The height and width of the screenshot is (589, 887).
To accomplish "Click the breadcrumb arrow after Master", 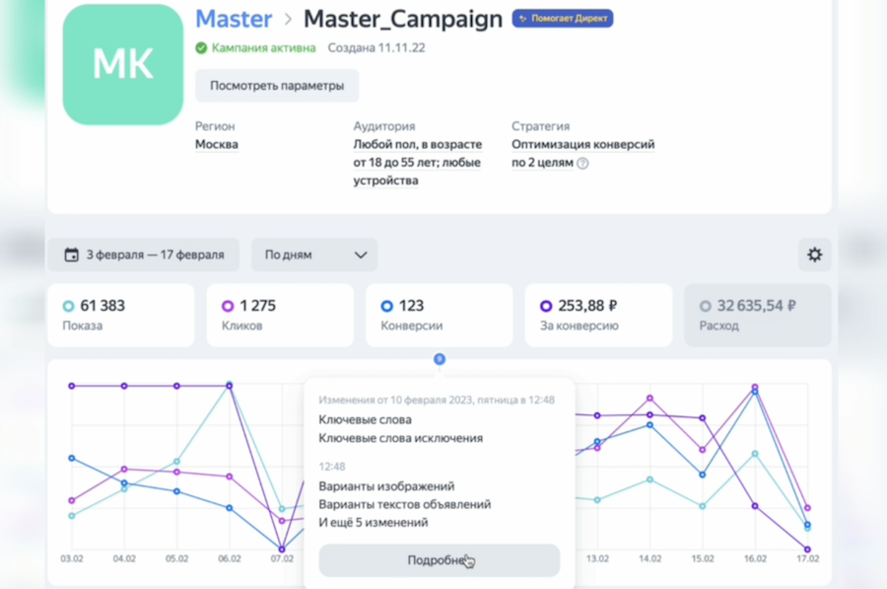I will [288, 20].
